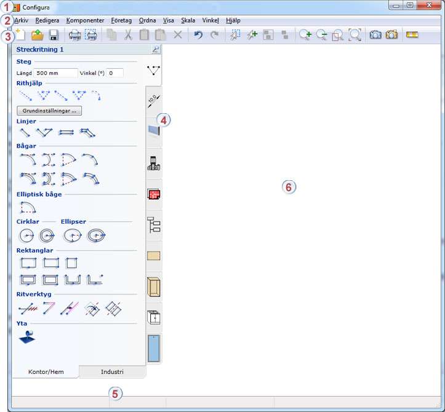
Task: Select the double line tool under Linjer
Action: [66, 132]
